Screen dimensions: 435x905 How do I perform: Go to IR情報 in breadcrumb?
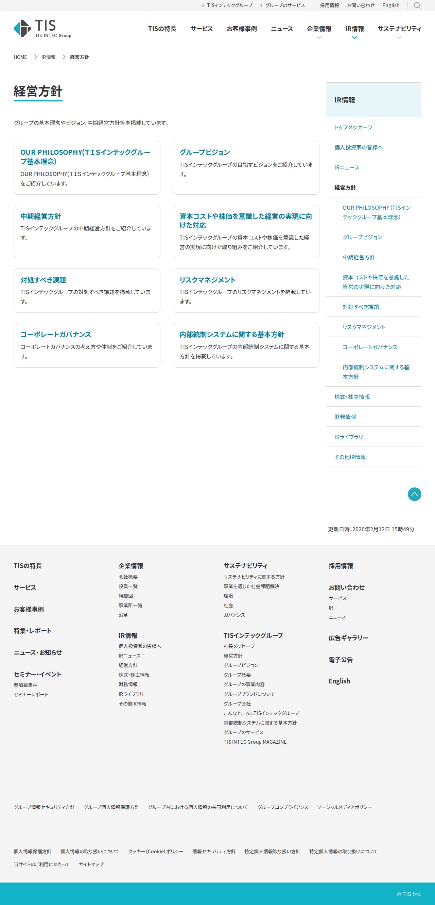pyautogui.click(x=48, y=57)
